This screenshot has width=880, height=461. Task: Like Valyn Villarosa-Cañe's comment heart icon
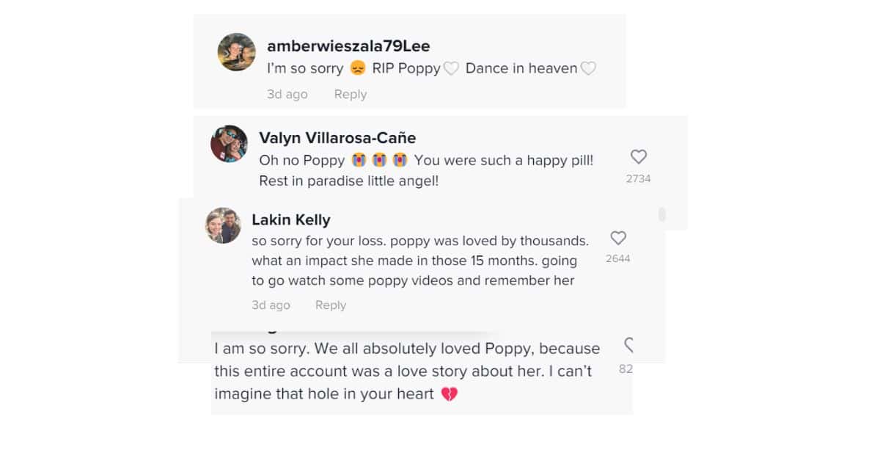pyautogui.click(x=639, y=156)
